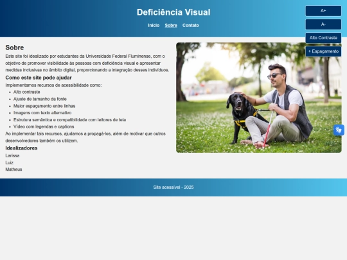Screen dimensions: 347x260
Task: Click the paragraph beginning Ao implementar tais recursos
Action: click(85, 137)
